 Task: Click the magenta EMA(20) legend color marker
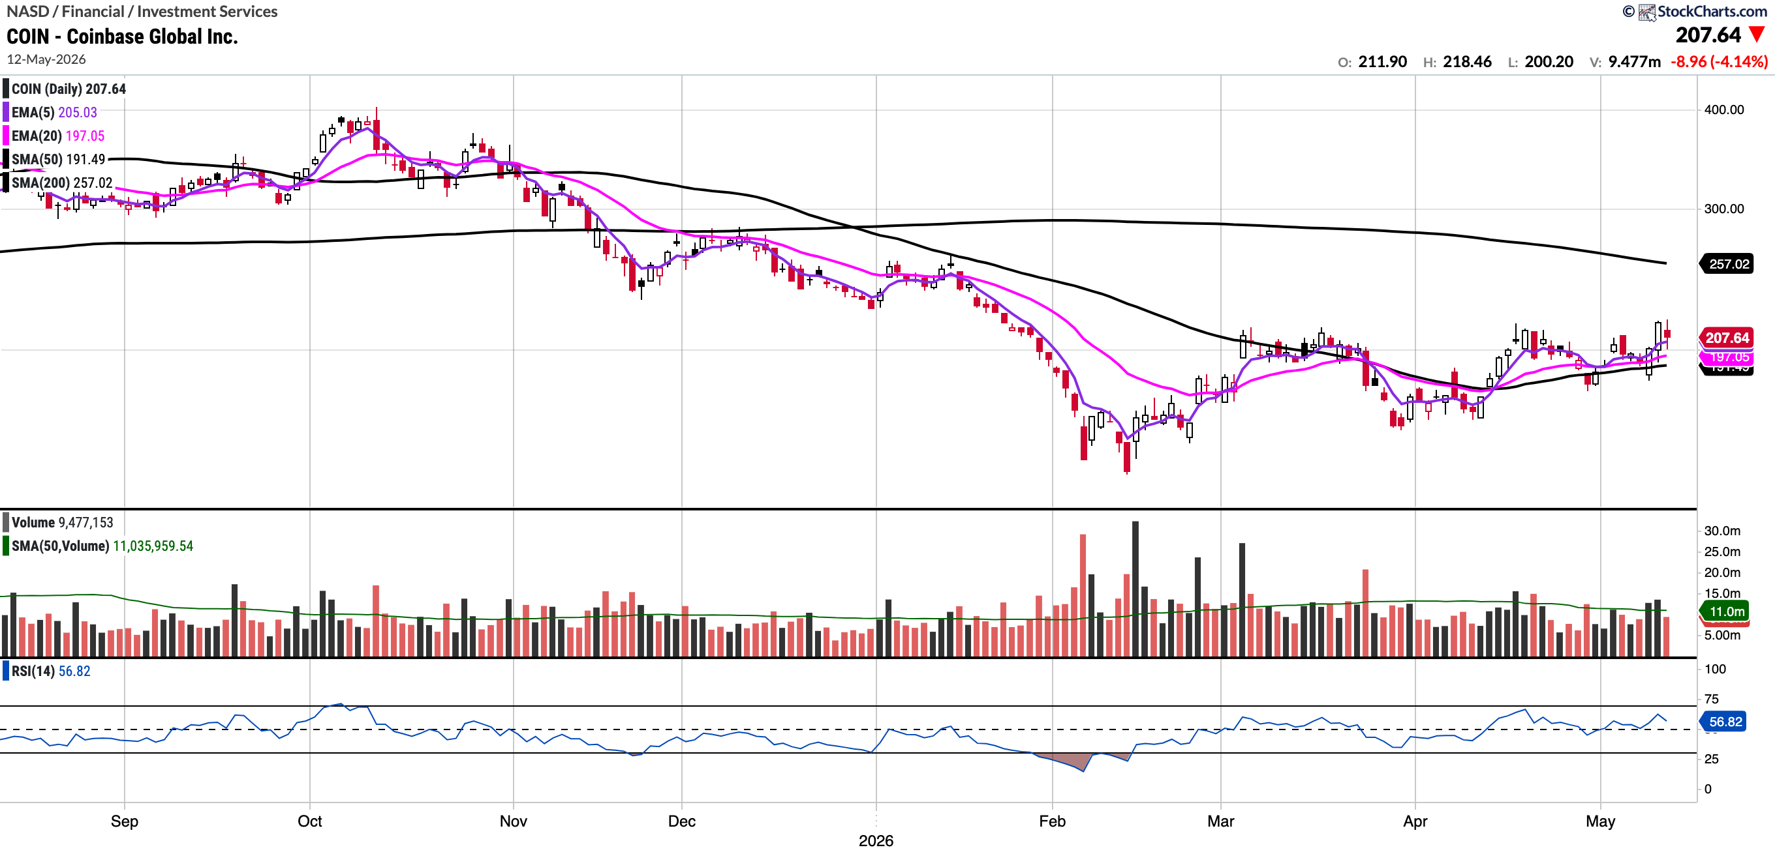coord(7,136)
